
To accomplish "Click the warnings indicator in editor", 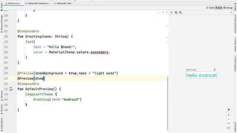I will coord(159,12).
